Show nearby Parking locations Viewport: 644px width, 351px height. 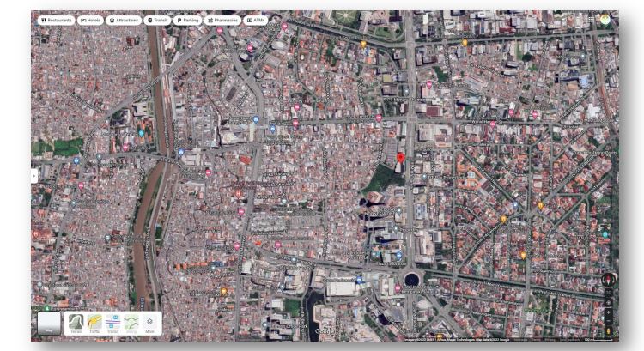pyautogui.click(x=188, y=20)
